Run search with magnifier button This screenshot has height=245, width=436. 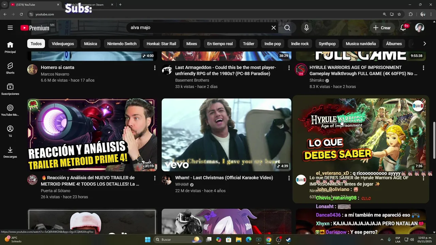point(287,28)
